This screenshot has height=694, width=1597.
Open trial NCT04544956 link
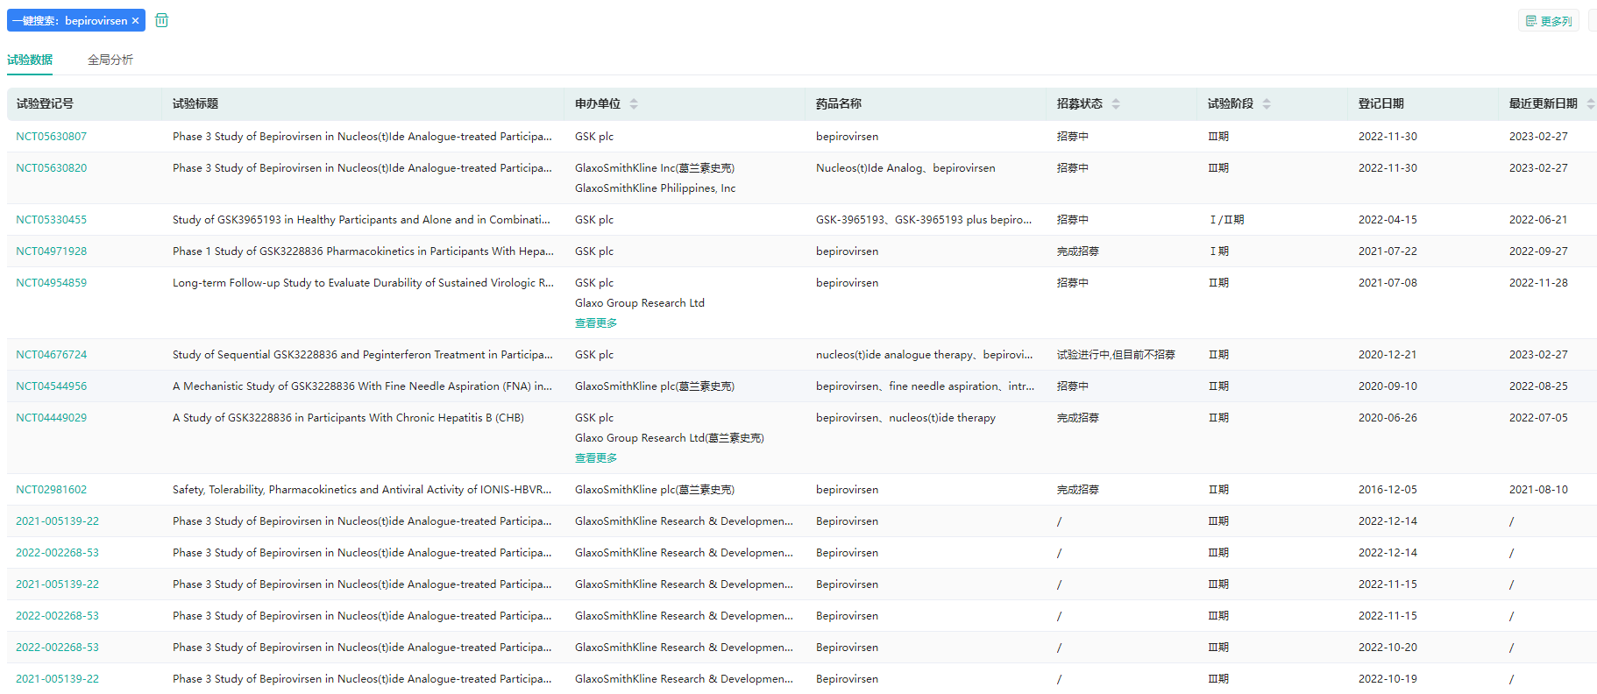coord(52,386)
